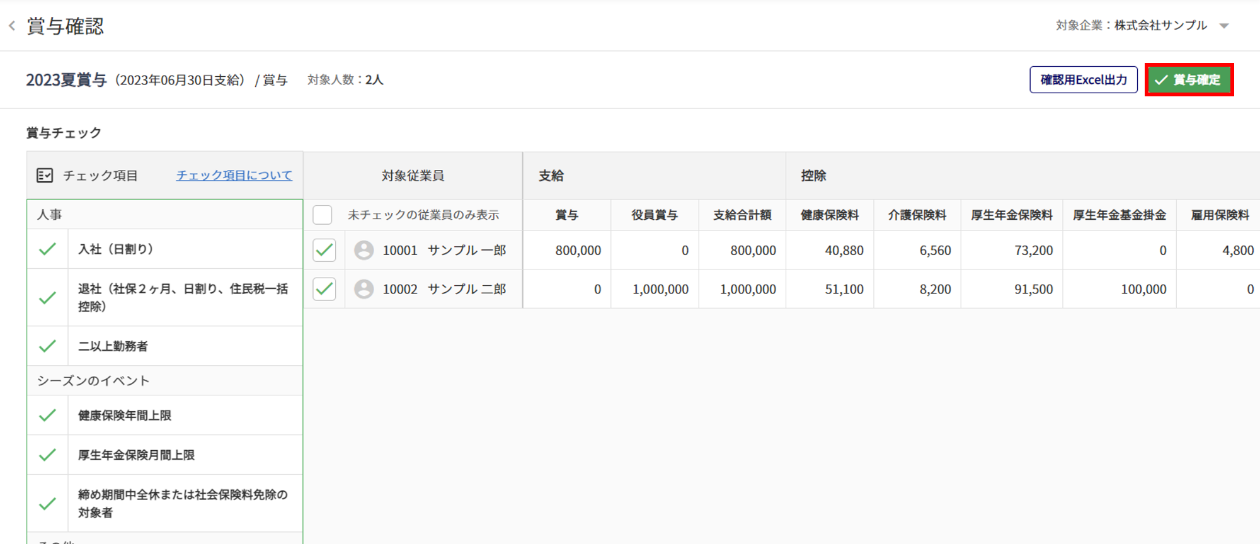Click the 厚生年金保険料 column header

coord(1012,215)
